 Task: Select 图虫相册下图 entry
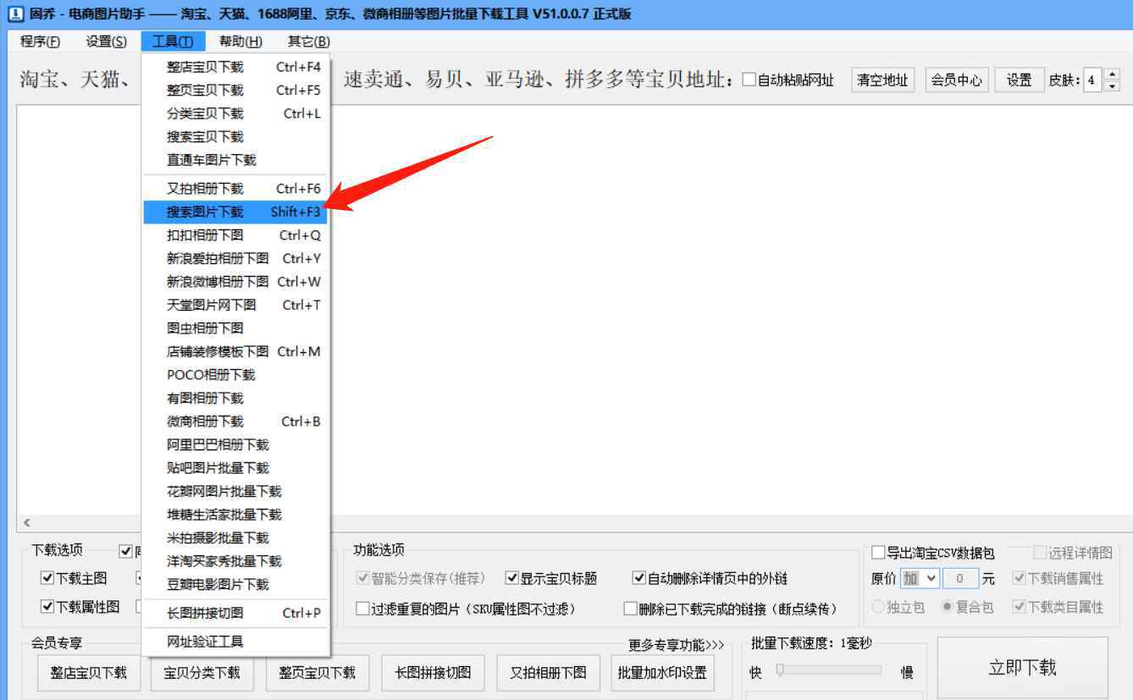(235, 328)
